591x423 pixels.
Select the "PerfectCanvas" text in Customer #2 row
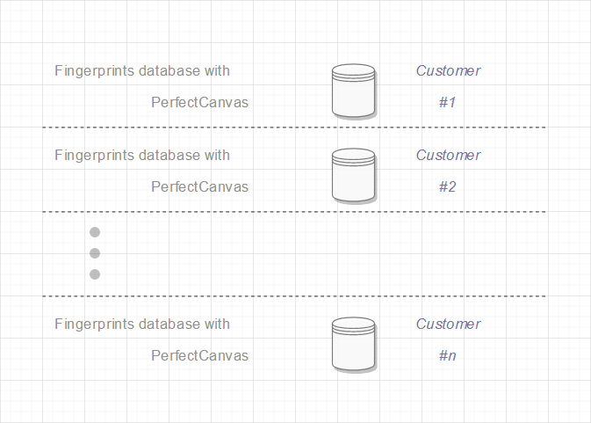click(199, 186)
